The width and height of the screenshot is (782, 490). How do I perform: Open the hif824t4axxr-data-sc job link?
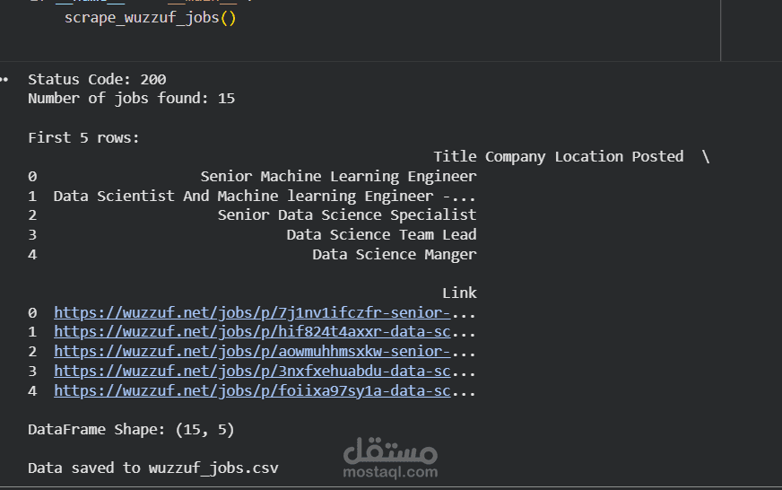pyautogui.click(x=252, y=332)
